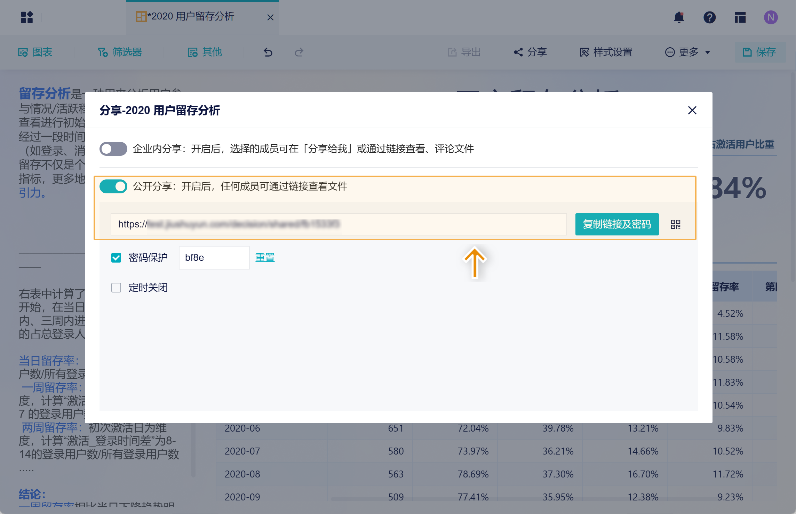Open the app grid home icon
Viewport: 796px width, 514px height.
click(x=27, y=17)
